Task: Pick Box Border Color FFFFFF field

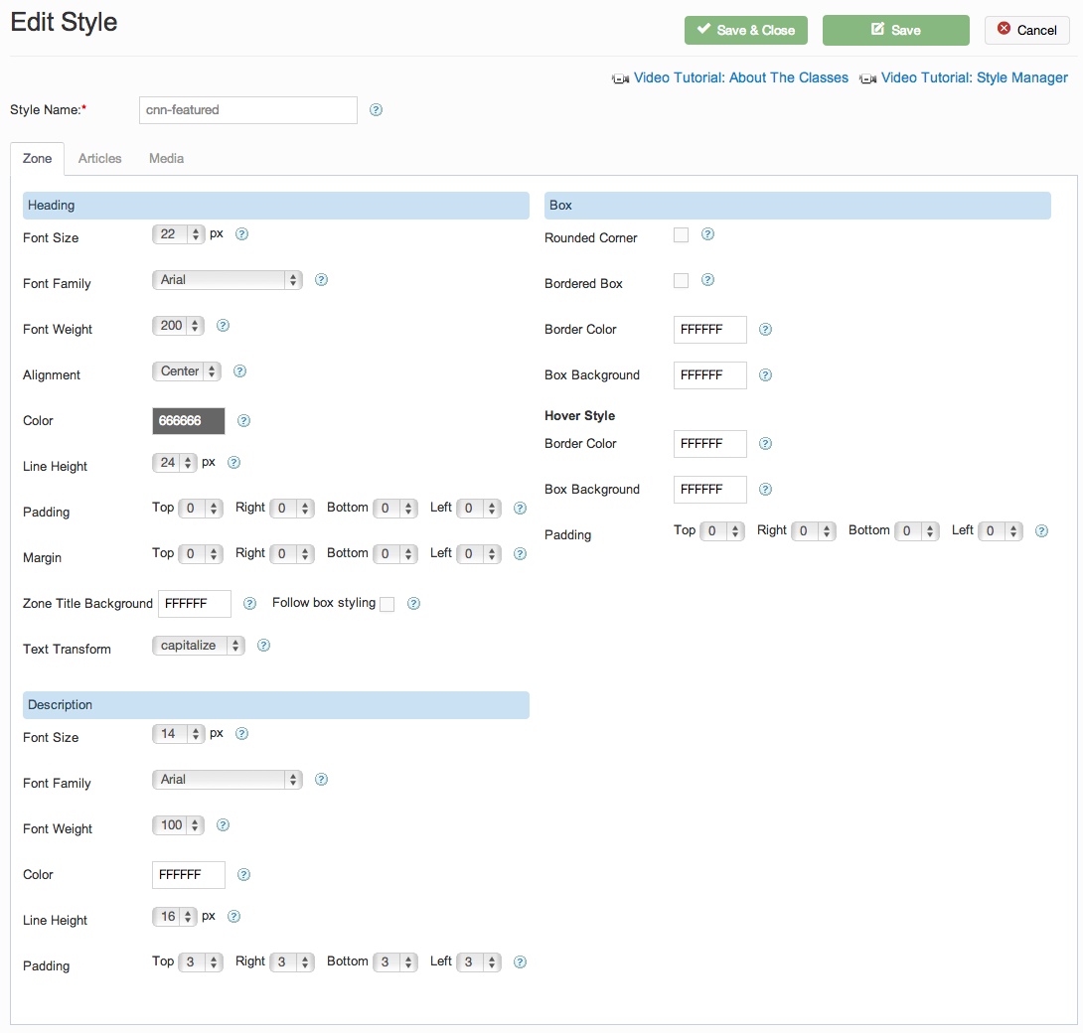Action: 710,330
